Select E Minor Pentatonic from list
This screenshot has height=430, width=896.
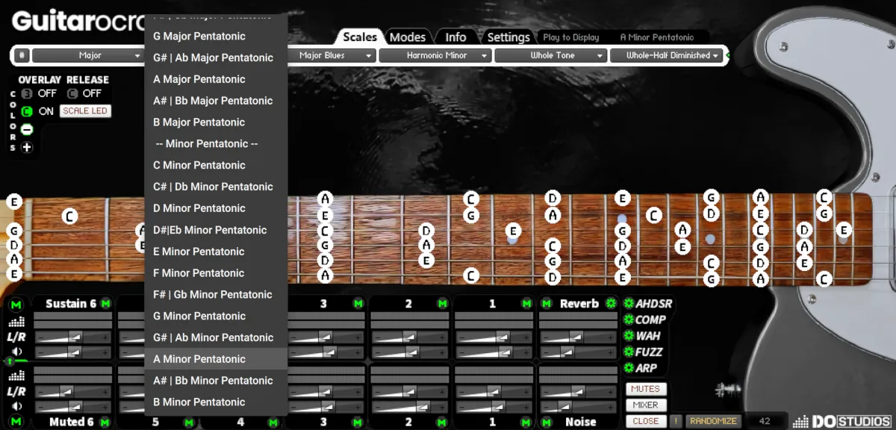(216, 252)
